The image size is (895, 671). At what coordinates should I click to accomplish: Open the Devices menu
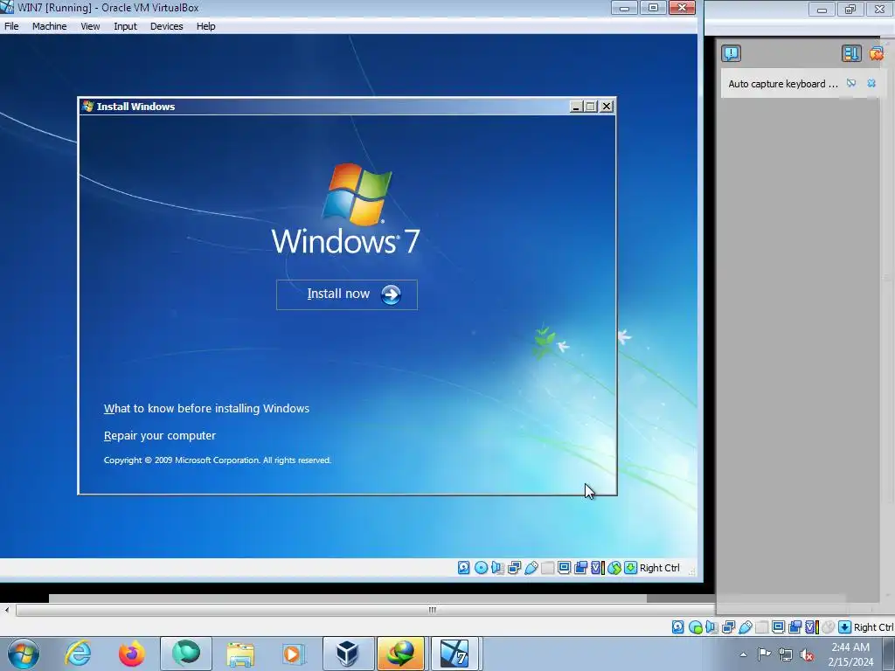coord(166,26)
